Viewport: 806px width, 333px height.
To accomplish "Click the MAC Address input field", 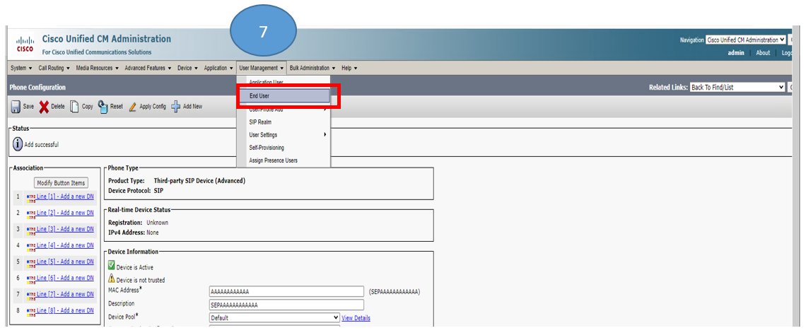I will tap(287, 291).
